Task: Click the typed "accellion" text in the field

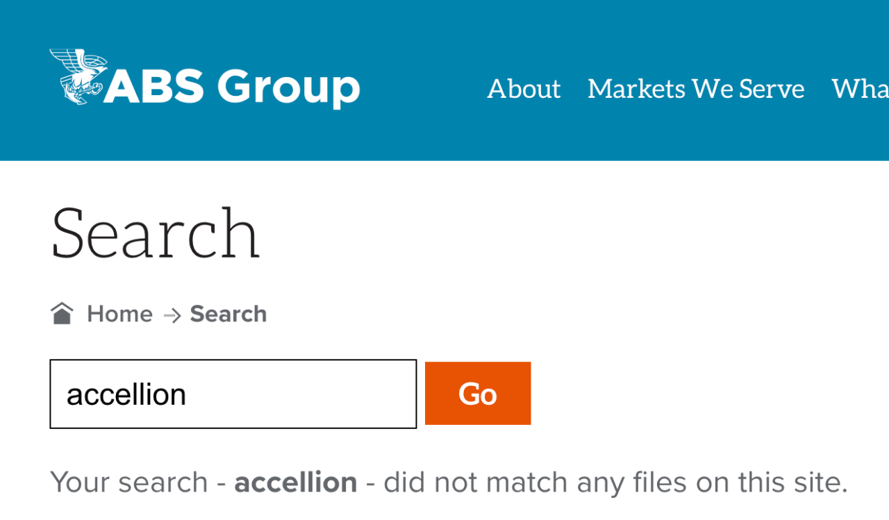Action: [x=126, y=395]
